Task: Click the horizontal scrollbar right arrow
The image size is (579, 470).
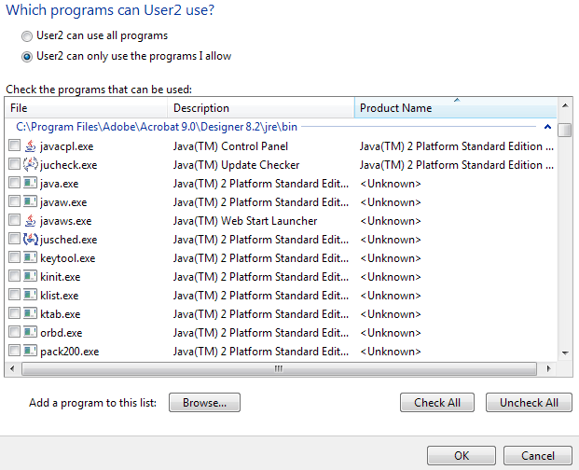Action: 549,368
